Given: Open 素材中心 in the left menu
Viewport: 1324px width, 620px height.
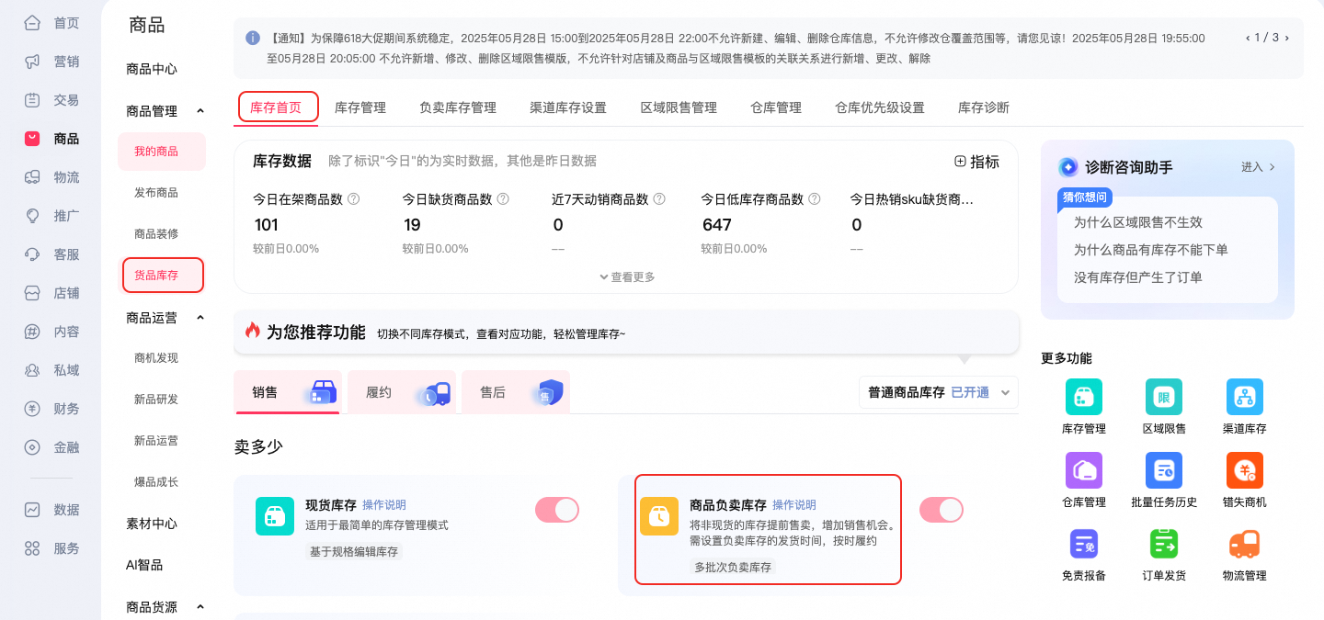Looking at the screenshot, I should (152, 524).
